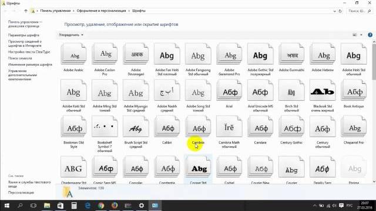
Task: Select the Adobe Arabic font icon
Action: tap(73, 54)
